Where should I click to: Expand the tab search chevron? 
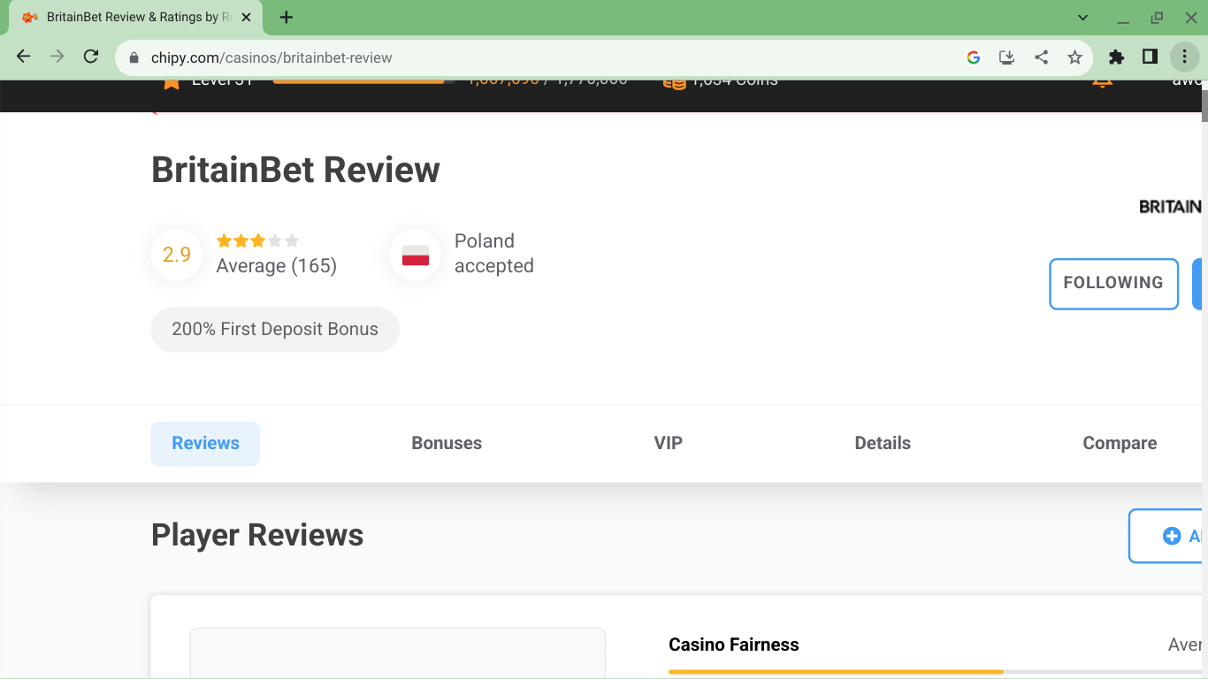[1083, 18]
